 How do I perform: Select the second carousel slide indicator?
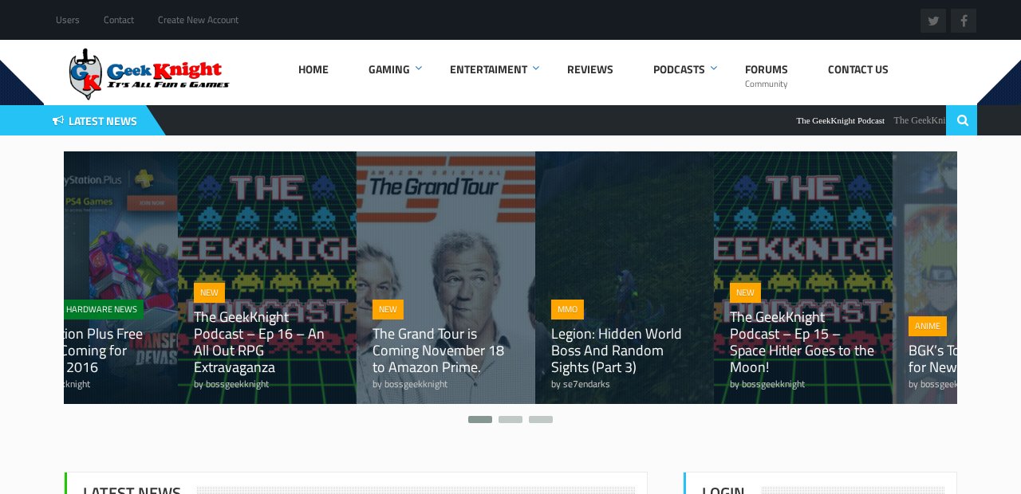tap(510, 419)
